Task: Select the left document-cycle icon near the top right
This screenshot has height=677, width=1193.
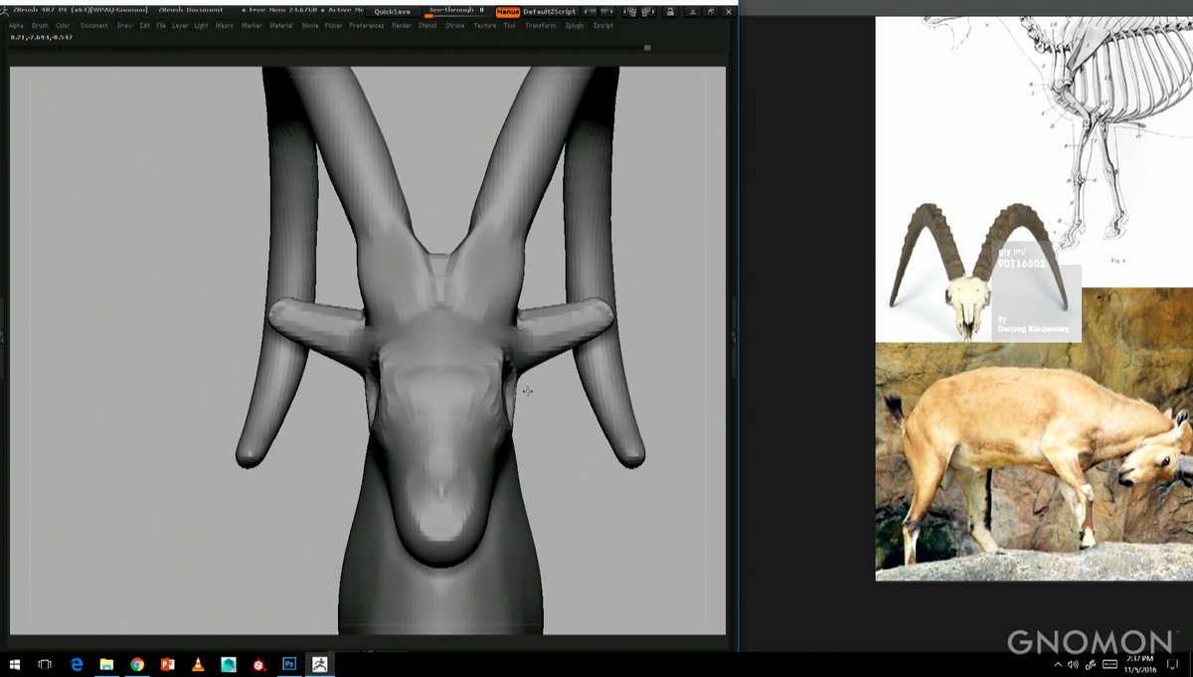Action: click(x=630, y=11)
